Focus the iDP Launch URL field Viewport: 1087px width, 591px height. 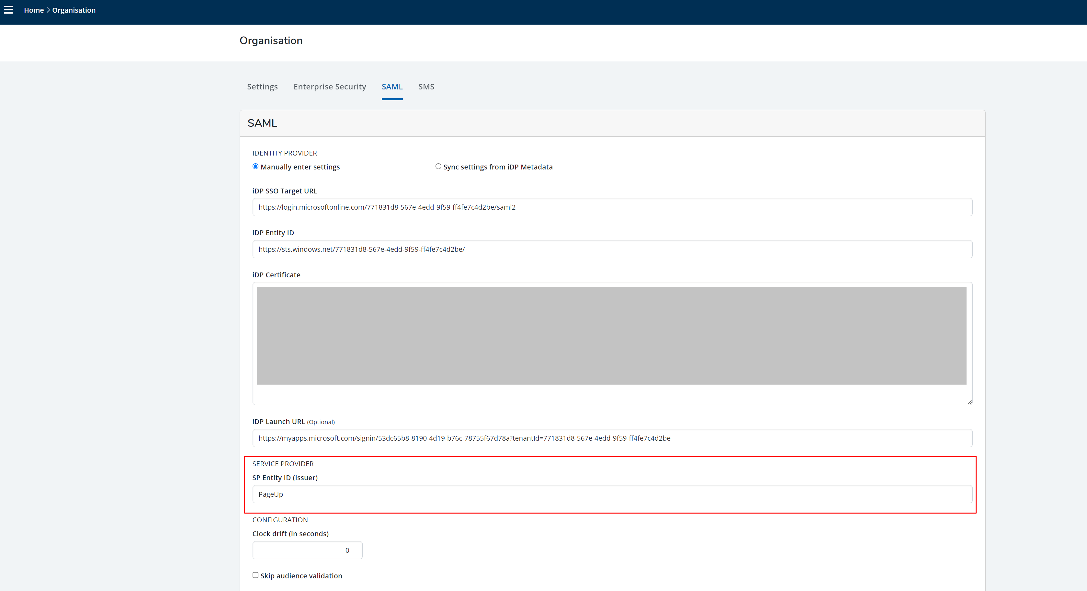(x=612, y=438)
